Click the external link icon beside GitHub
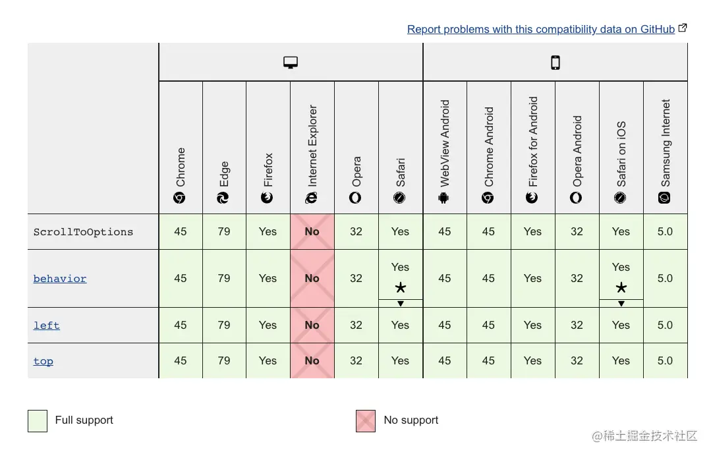The image size is (711, 456). (683, 28)
